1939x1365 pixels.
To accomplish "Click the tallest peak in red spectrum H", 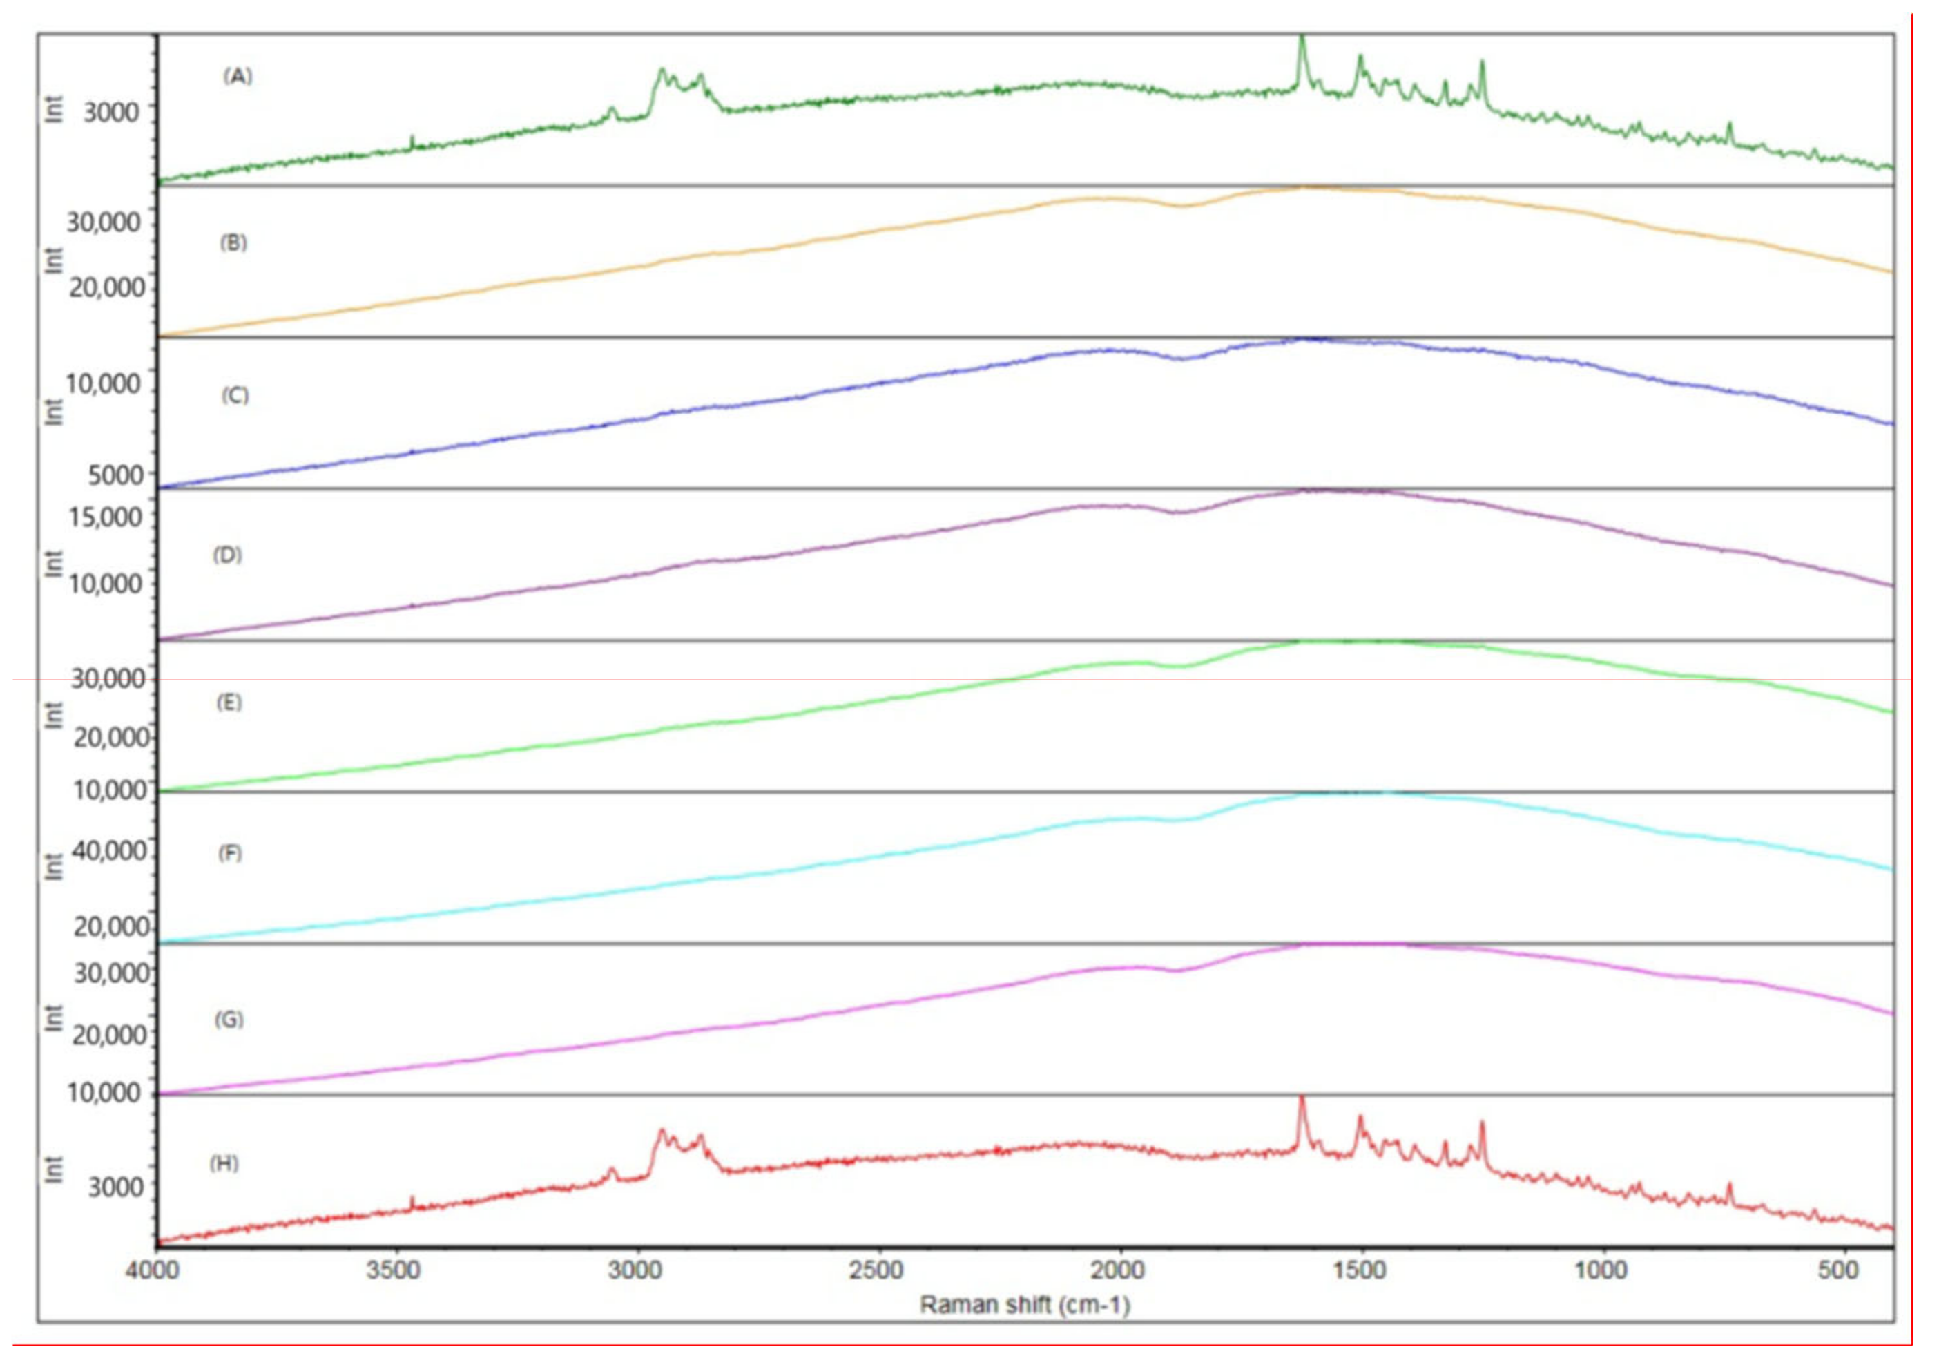I will click(1302, 1100).
